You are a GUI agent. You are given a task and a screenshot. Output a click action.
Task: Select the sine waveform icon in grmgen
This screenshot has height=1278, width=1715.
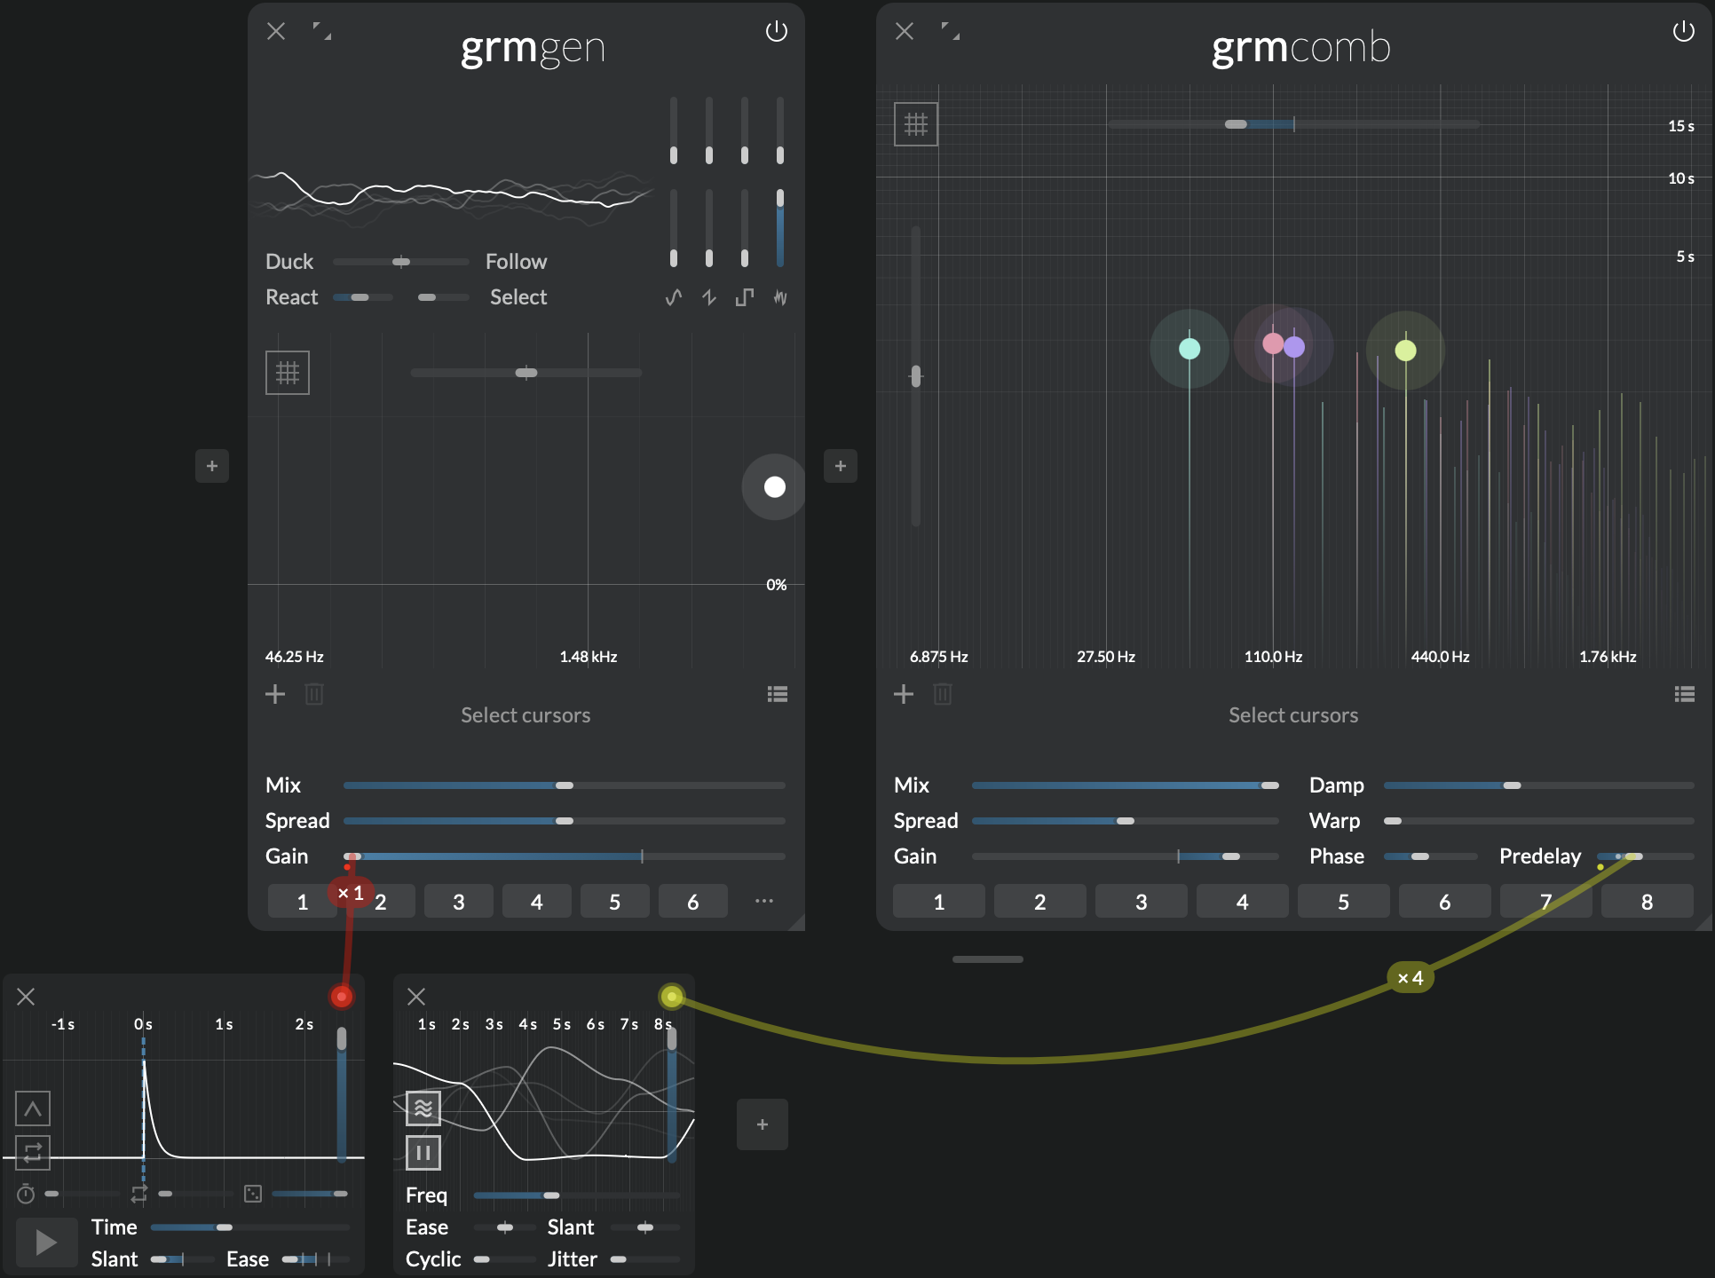674,297
